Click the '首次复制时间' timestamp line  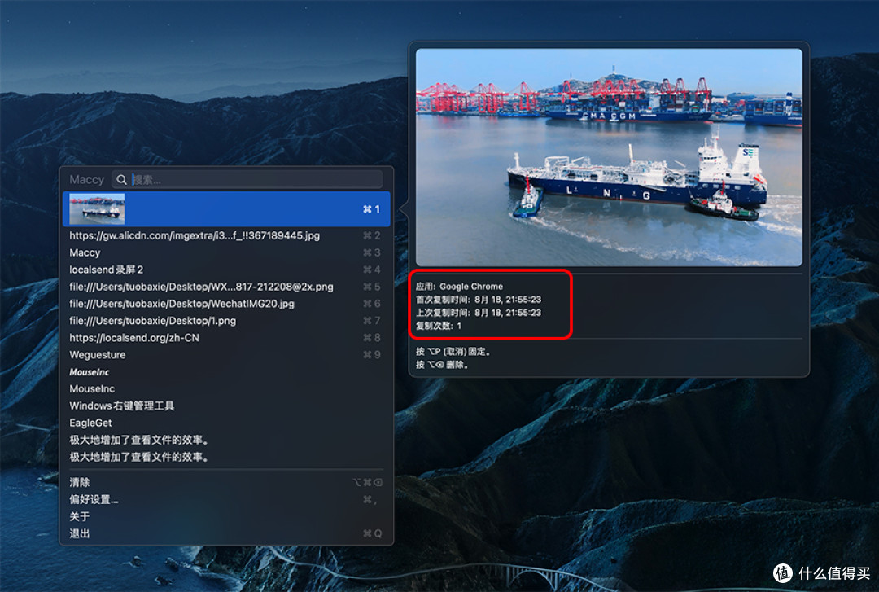click(x=479, y=300)
